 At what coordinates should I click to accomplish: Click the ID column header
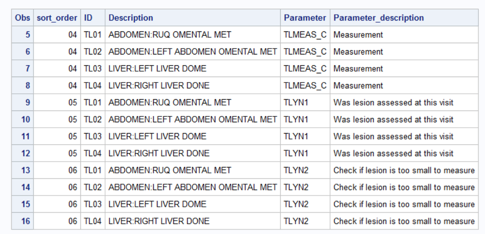click(x=88, y=18)
